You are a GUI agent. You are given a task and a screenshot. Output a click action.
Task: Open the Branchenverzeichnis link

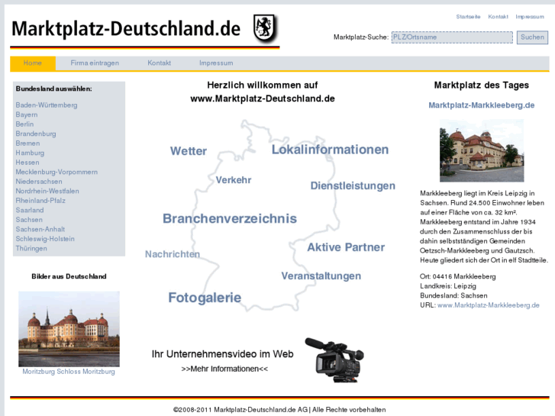(230, 219)
